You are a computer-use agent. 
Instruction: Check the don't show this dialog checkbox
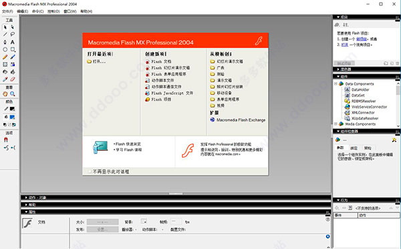[x=90, y=172]
